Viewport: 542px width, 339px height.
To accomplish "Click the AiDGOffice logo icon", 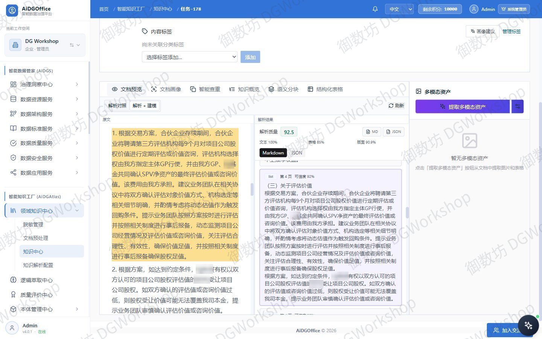I will click(12, 11).
